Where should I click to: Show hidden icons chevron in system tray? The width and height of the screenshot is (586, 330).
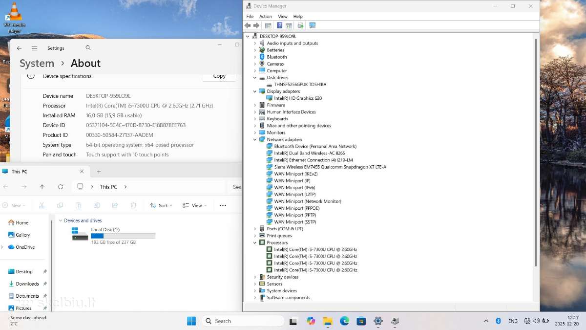coord(486,321)
